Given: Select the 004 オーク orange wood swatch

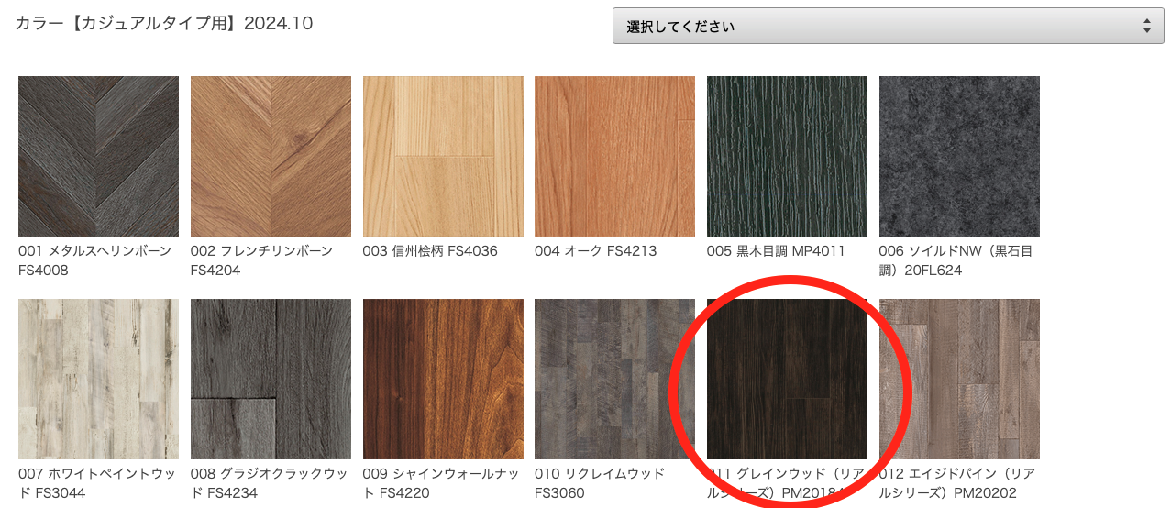Looking at the screenshot, I should tap(614, 157).
